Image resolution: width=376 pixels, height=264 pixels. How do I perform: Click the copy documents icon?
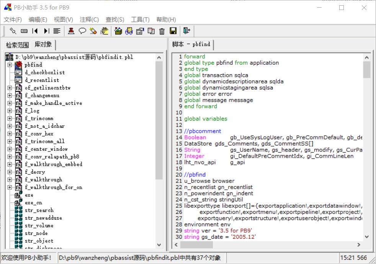point(151,31)
